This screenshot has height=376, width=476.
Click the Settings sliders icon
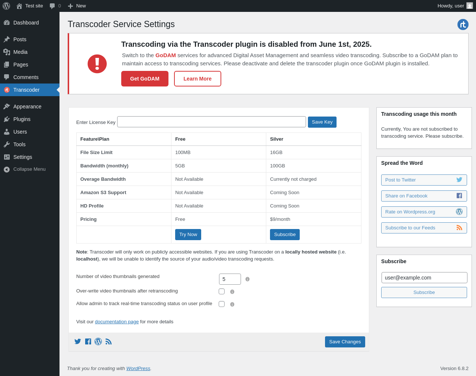[7, 157]
